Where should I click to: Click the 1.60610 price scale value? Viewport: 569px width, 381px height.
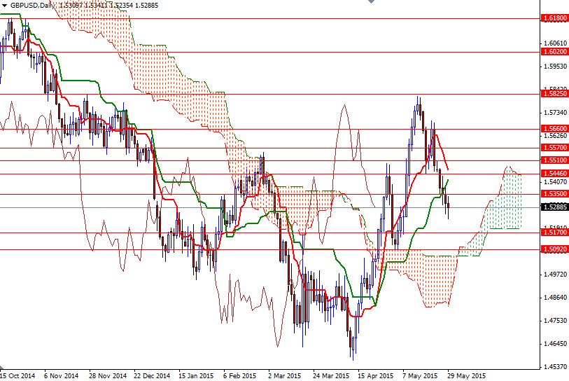555,43
